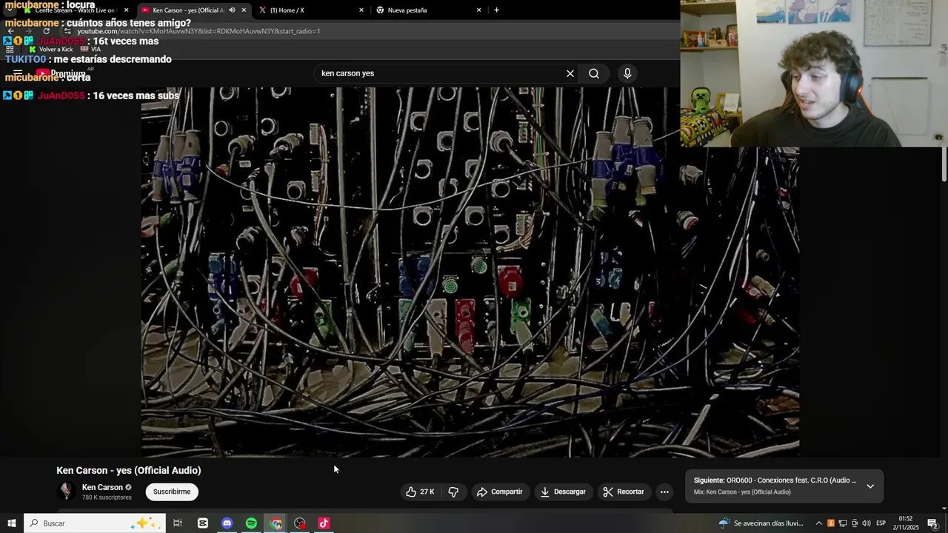Change the ESP input language indicator
This screenshot has height=533, width=948.
[x=881, y=523]
